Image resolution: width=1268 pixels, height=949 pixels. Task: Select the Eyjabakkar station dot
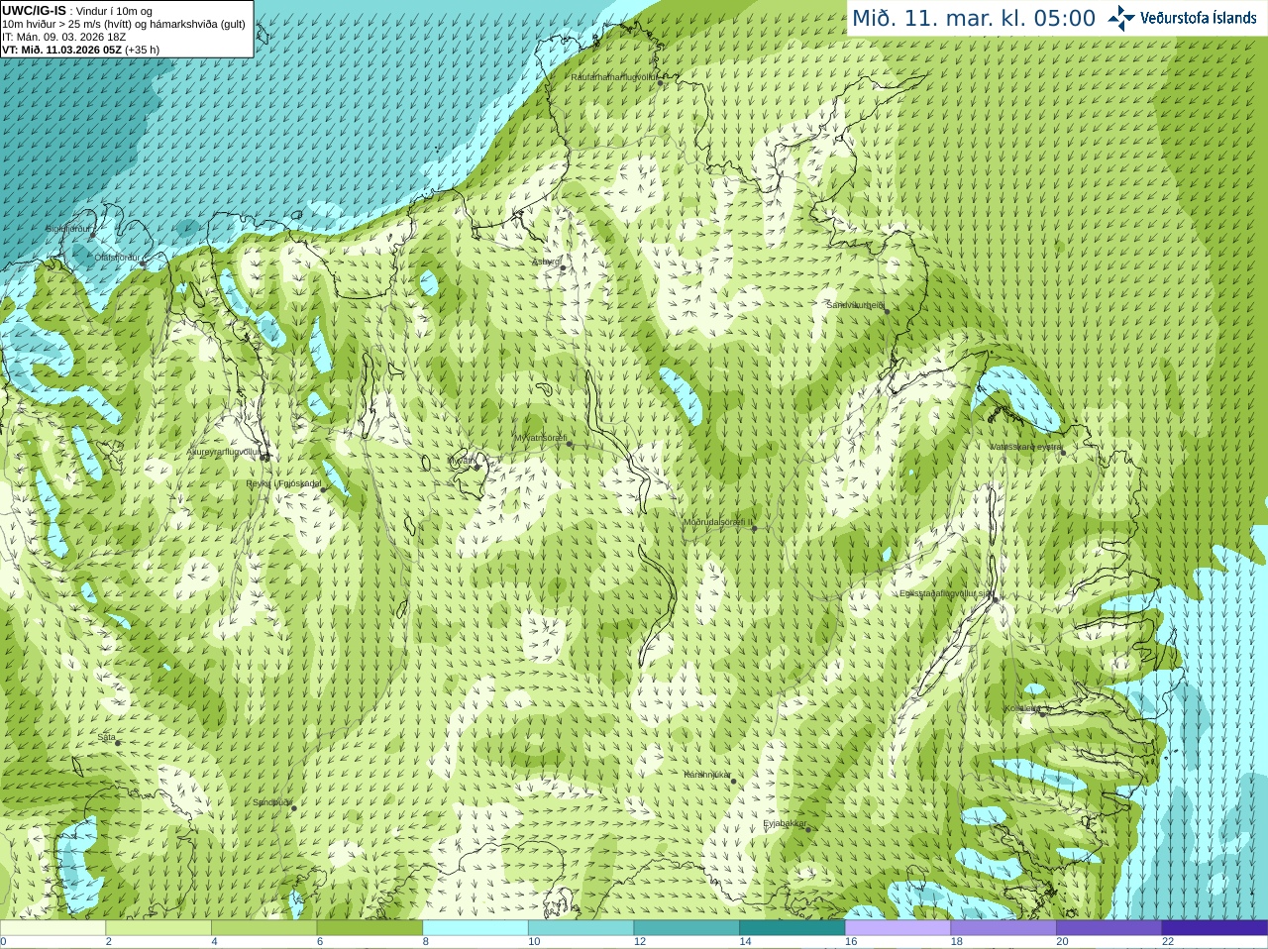point(808,829)
